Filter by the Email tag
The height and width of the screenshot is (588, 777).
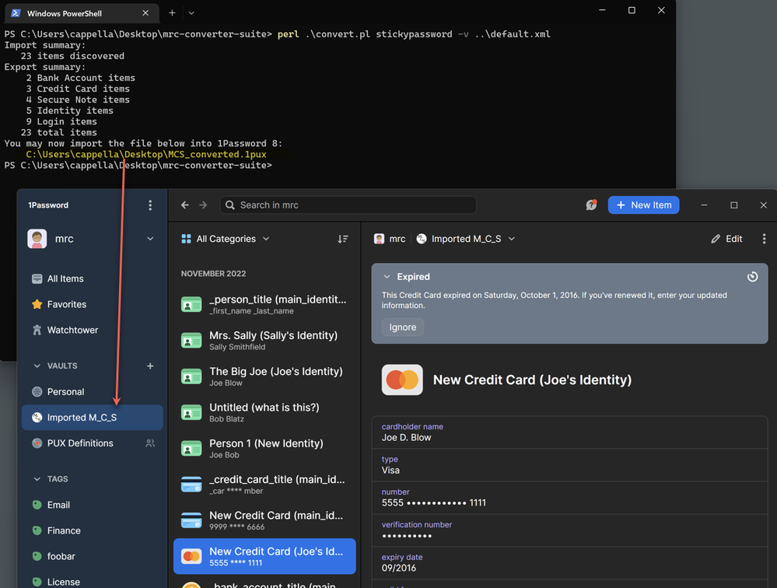[x=93, y=505]
